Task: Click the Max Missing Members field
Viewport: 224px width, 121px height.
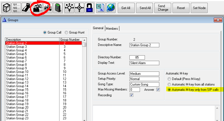Action: [135, 90]
